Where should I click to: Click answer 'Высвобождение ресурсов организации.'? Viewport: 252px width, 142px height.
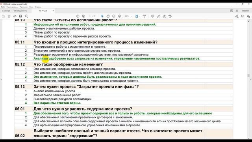63,99
